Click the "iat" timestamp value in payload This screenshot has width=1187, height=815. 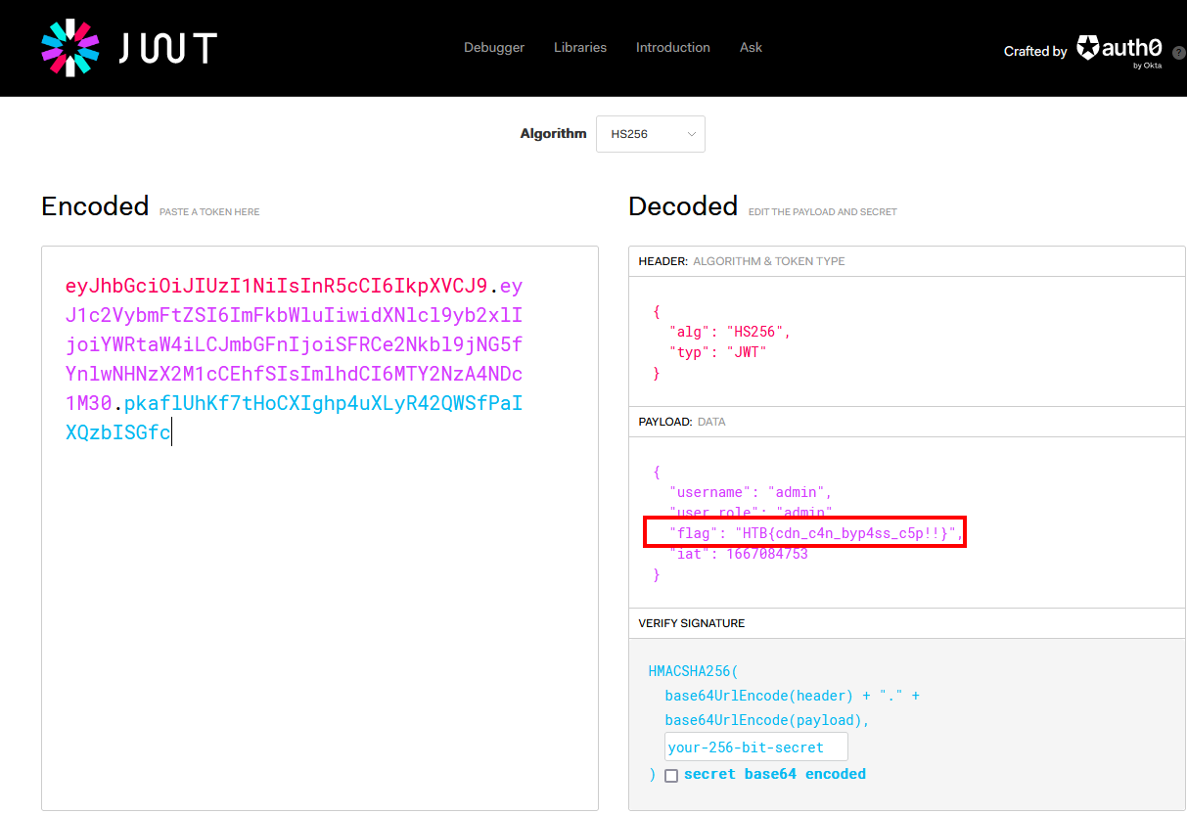click(766, 554)
